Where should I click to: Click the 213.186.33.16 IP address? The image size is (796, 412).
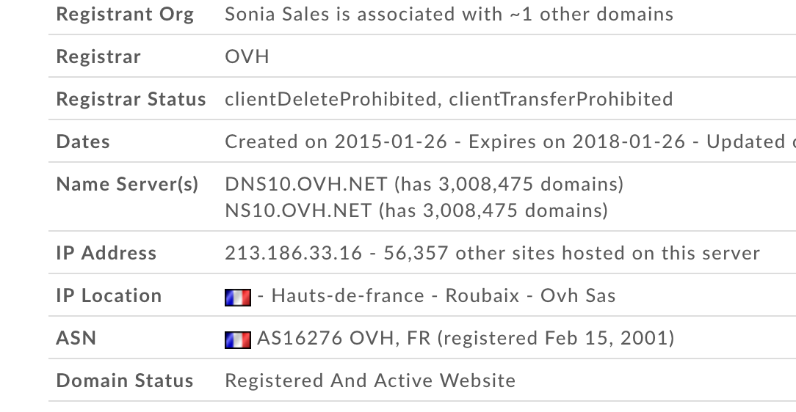[294, 253]
